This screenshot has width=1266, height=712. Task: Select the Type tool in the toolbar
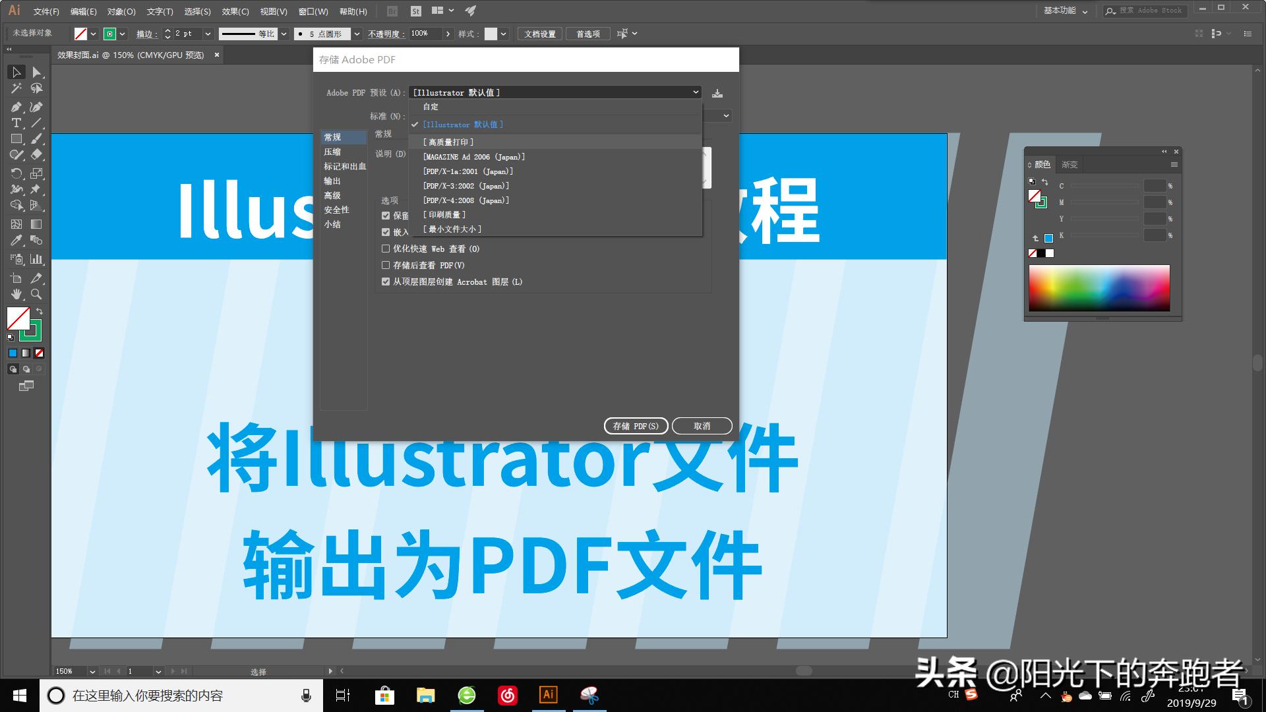click(16, 123)
